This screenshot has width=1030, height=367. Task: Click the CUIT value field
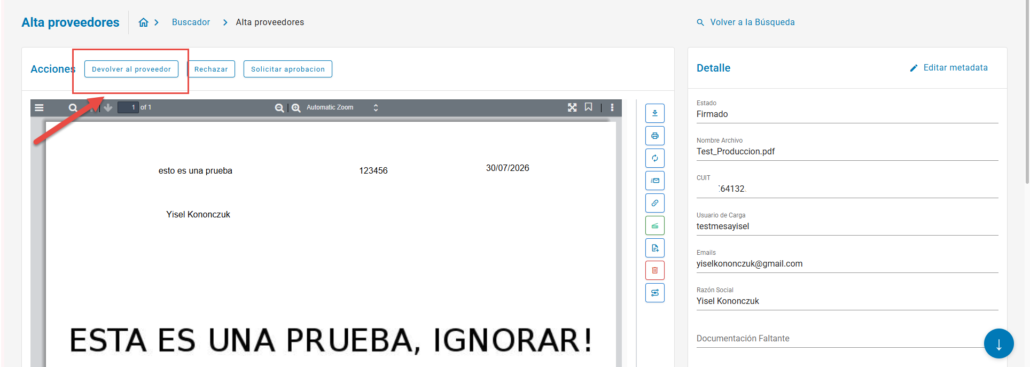[847, 189]
